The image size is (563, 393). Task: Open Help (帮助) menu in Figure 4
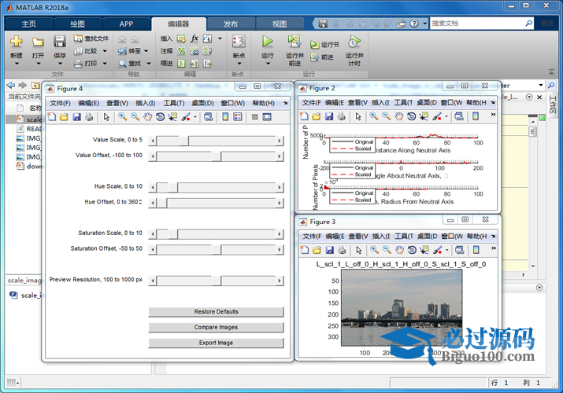point(263,103)
